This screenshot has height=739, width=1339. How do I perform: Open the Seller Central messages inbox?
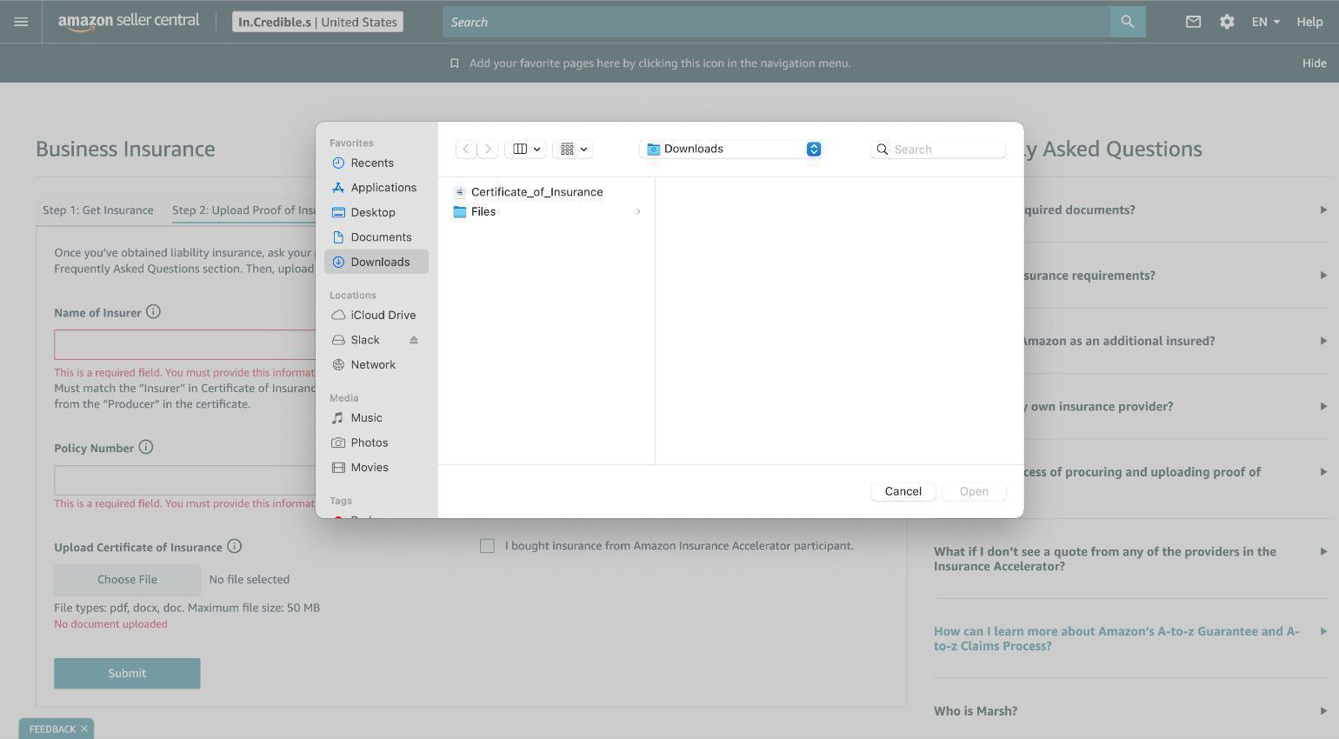1193,22
